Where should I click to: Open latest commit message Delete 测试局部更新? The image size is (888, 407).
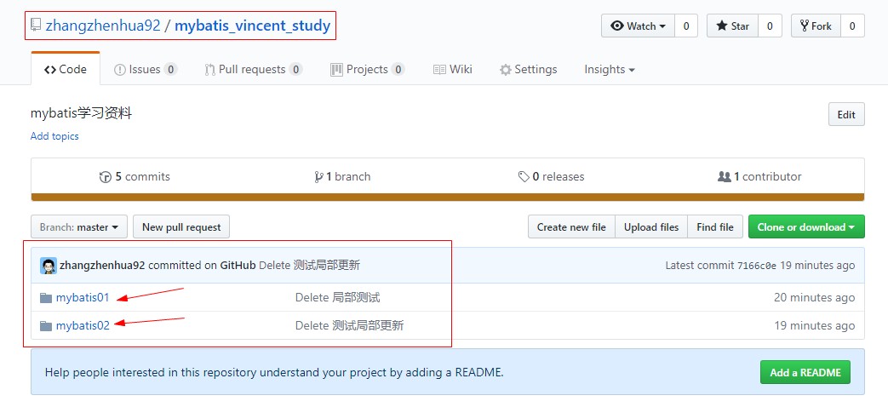[x=309, y=265]
